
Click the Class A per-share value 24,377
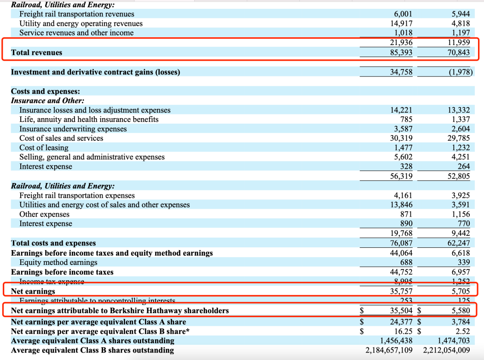pos(401,322)
